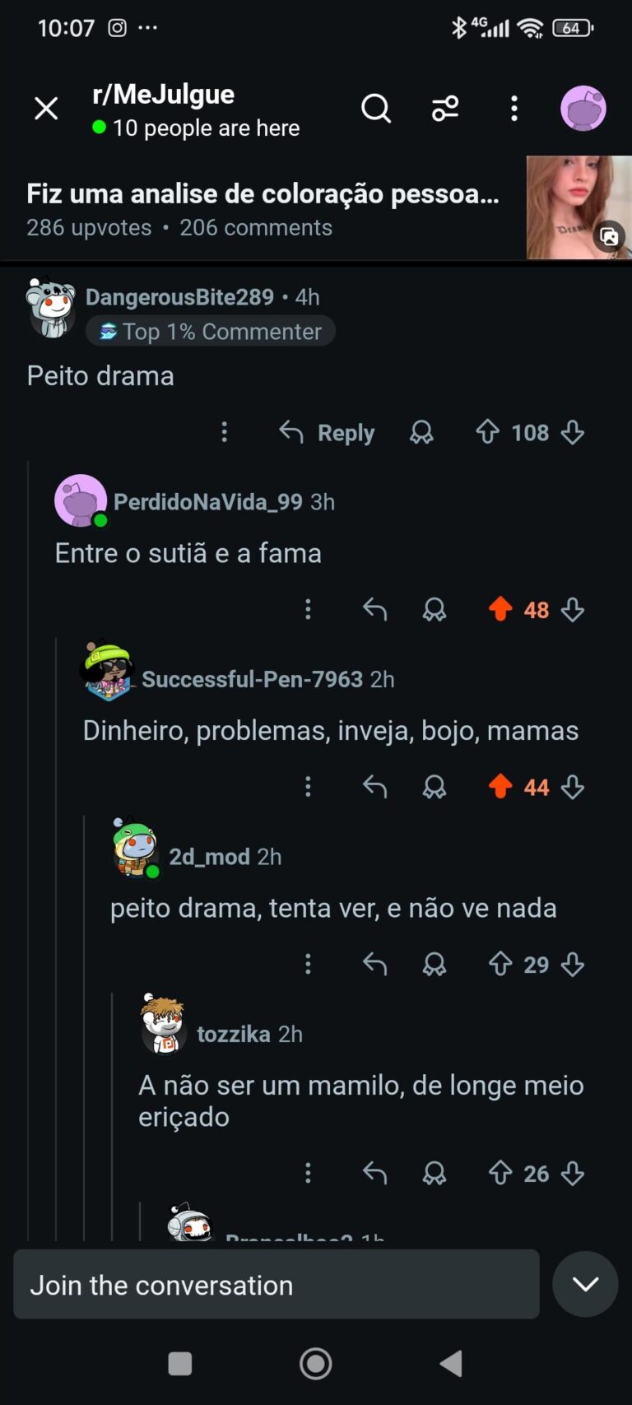Open the post image thumbnail

tap(579, 207)
